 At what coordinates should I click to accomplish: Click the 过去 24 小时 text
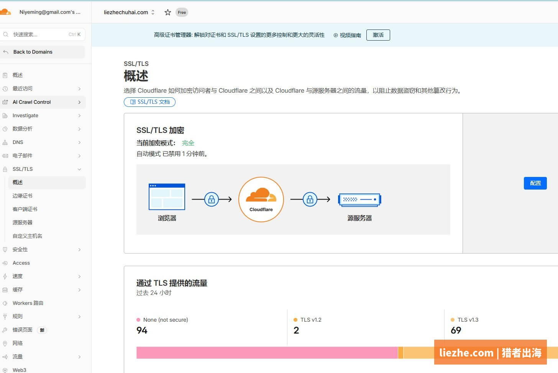coord(154,293)
